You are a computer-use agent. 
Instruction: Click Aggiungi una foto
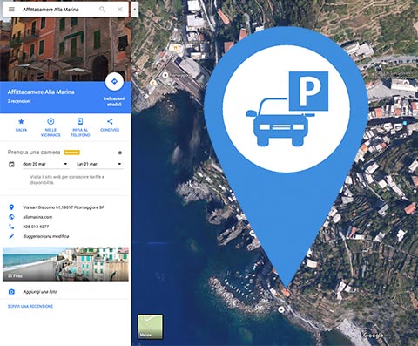point(40,292)
